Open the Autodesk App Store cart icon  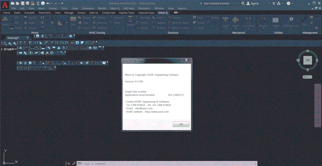pyautogui.click(x=273, y=3)
